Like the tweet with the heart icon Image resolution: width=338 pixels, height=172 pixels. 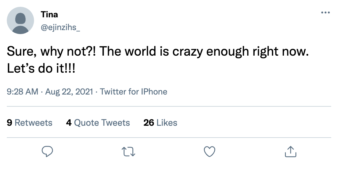coord(210,151)
